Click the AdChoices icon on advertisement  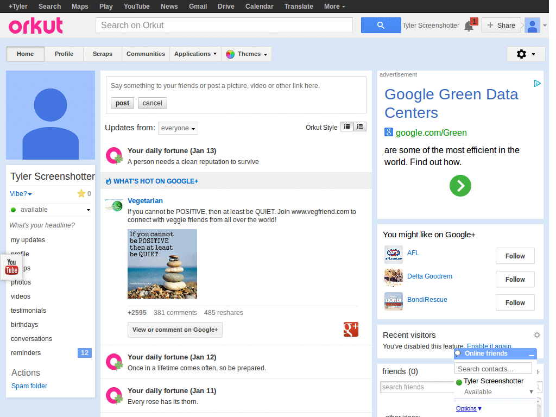point(537,83)
